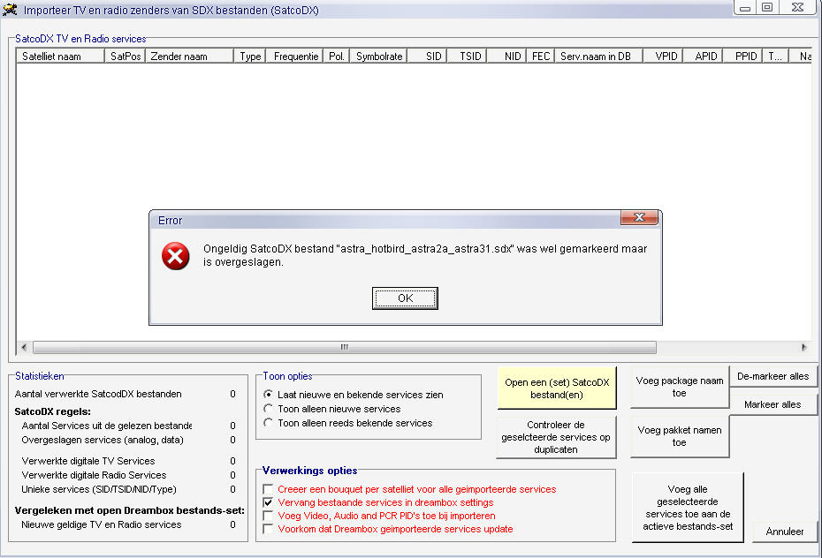Enable Creeer een bouquet per satelliet
The image size is (822, 558).
coord(268,489)
